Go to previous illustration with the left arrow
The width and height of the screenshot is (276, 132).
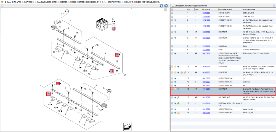click(x=161, y=6)
